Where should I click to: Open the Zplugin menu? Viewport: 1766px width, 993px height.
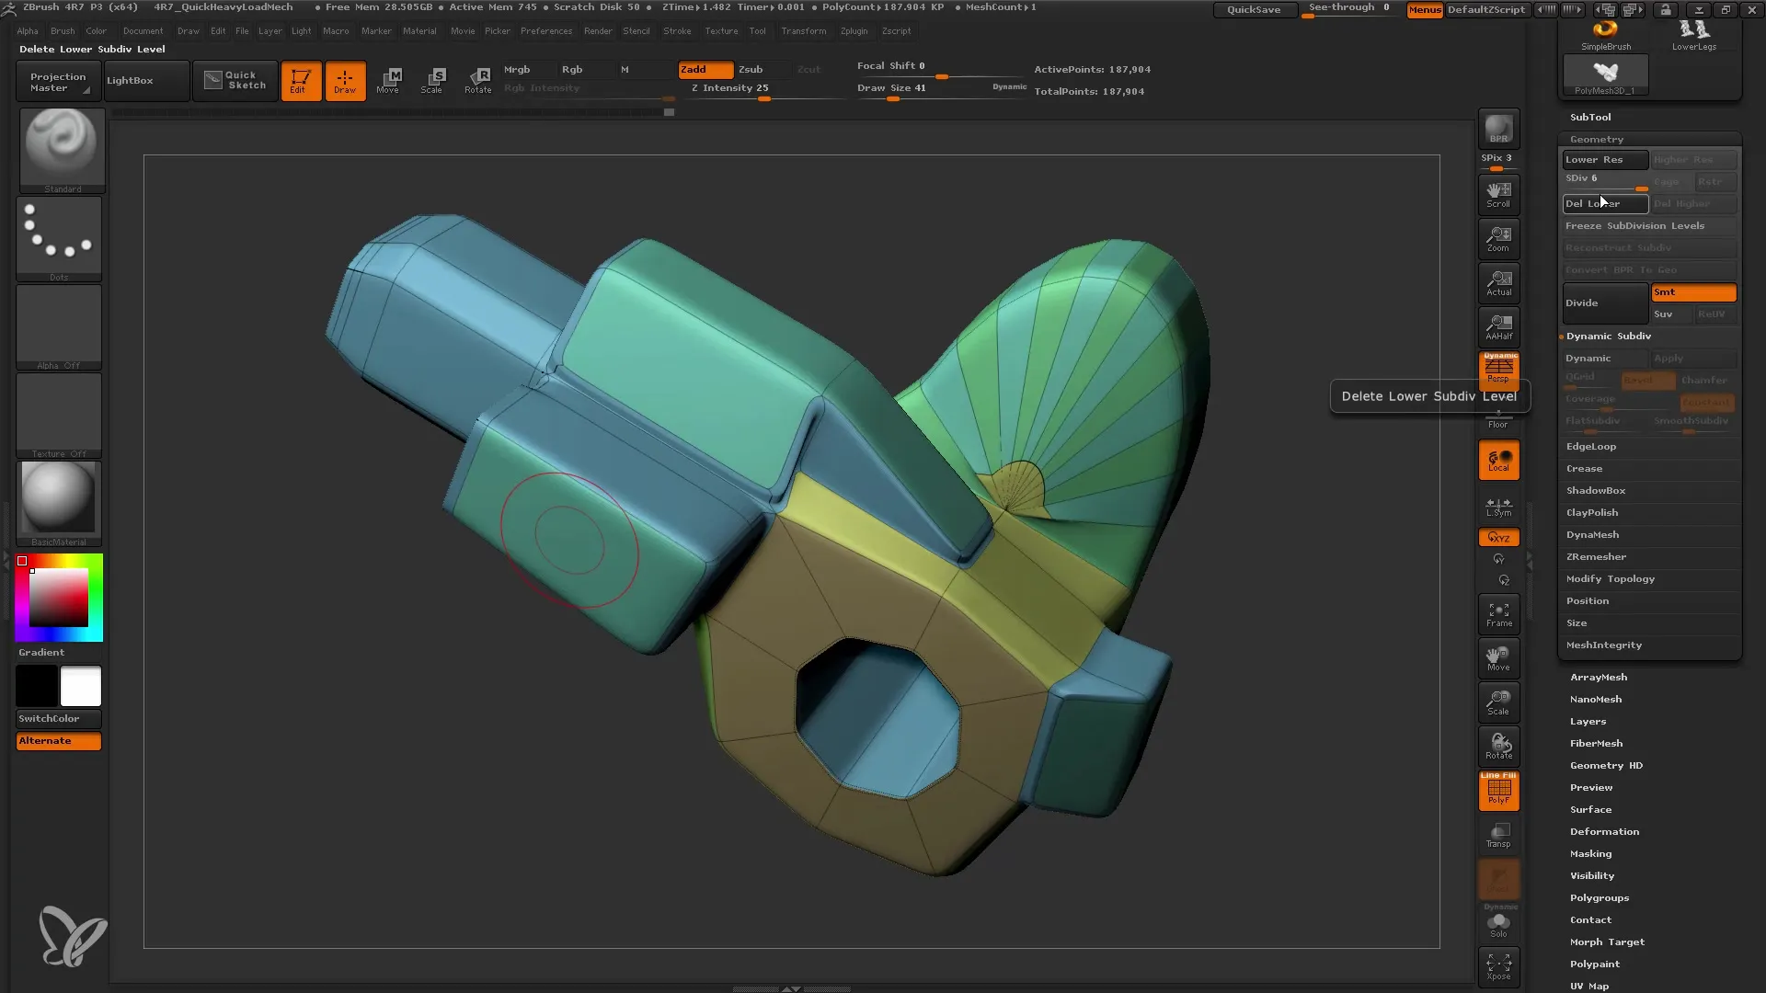coord(854,30)
